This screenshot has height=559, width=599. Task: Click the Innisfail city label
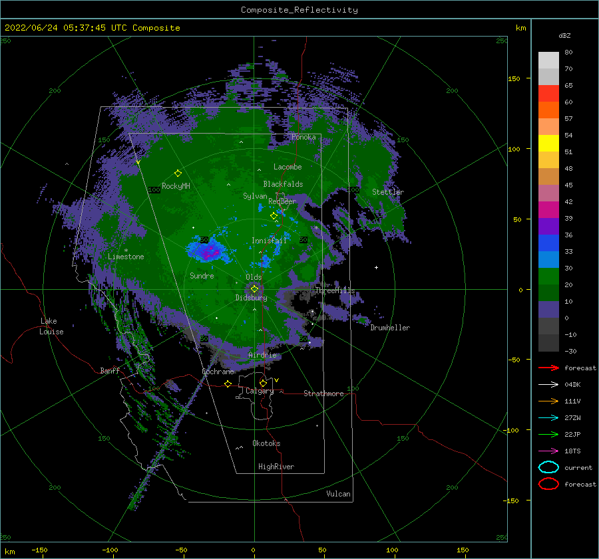[269, 241]
